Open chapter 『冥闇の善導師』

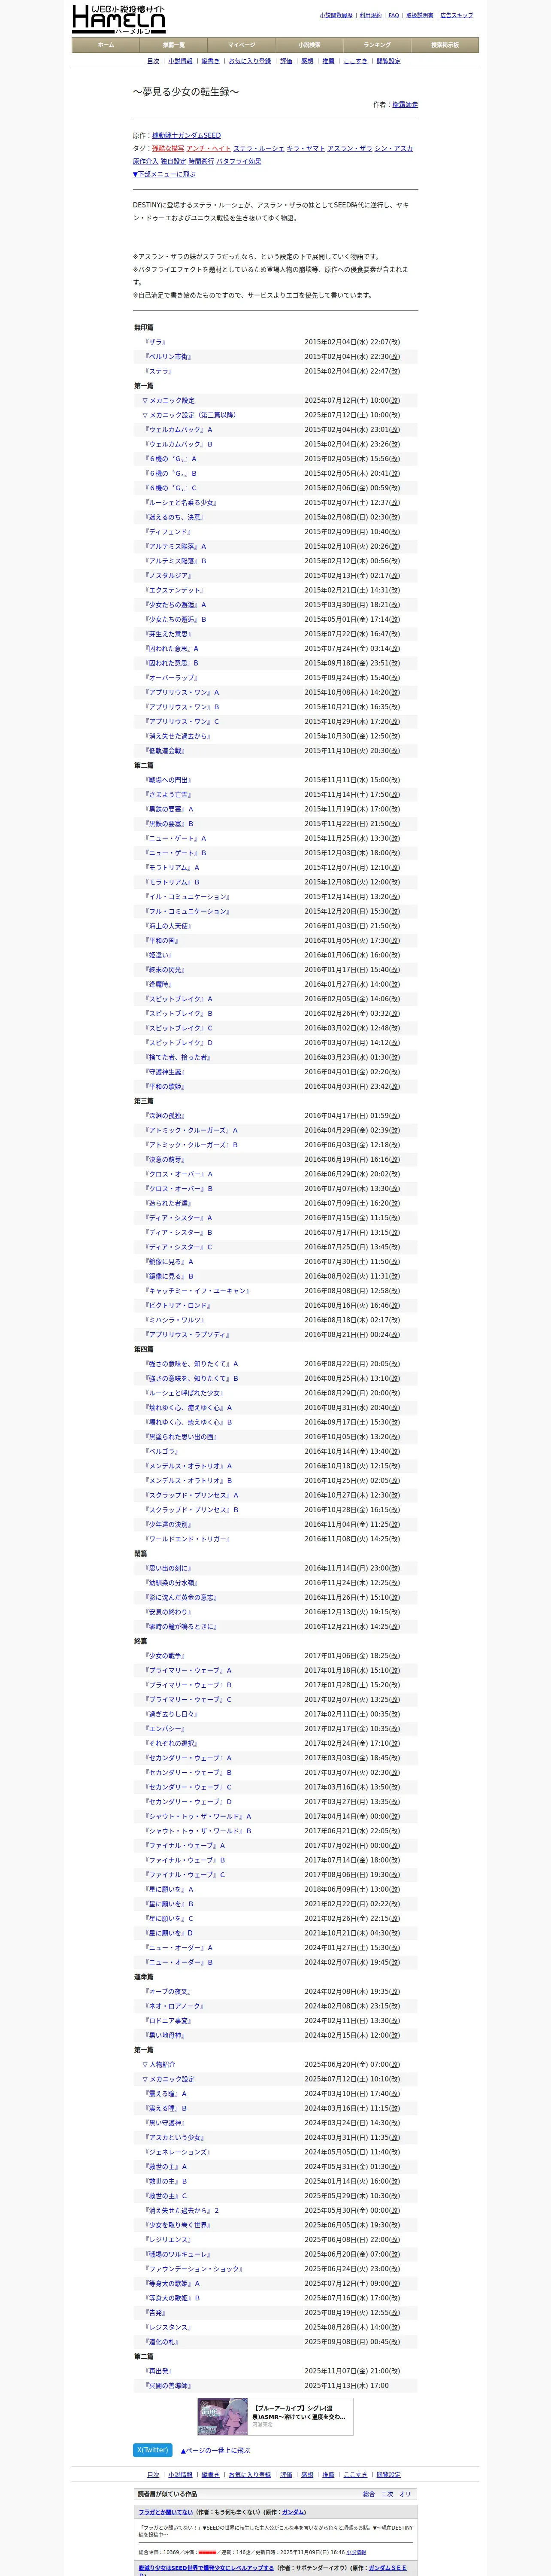(x=167, y=2386)
